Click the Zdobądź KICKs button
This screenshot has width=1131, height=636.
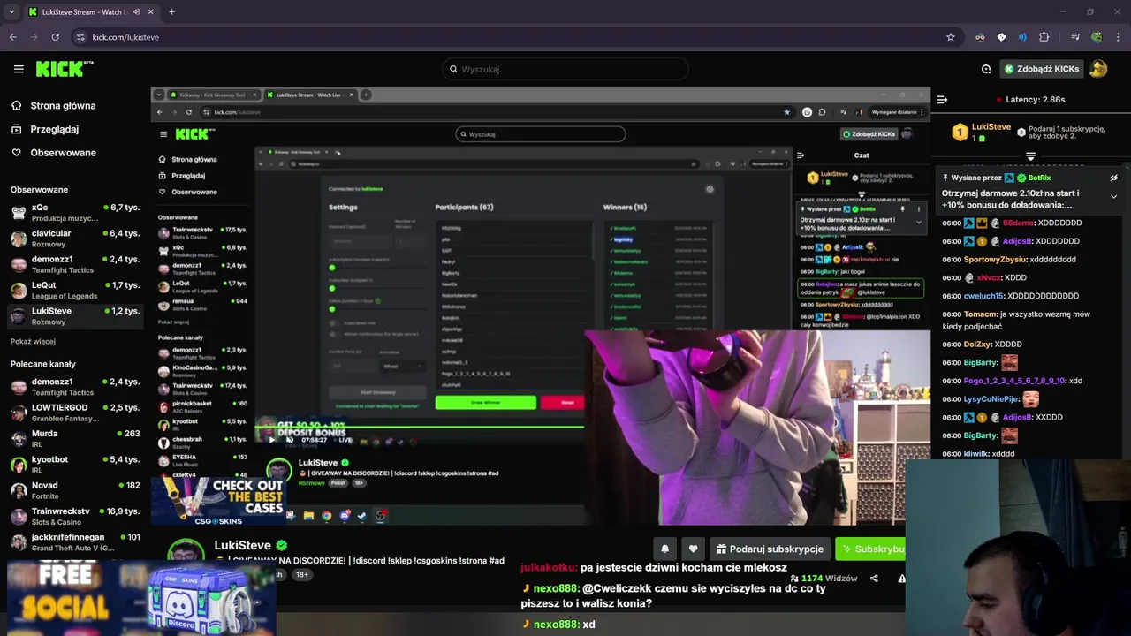point(1042,69)
